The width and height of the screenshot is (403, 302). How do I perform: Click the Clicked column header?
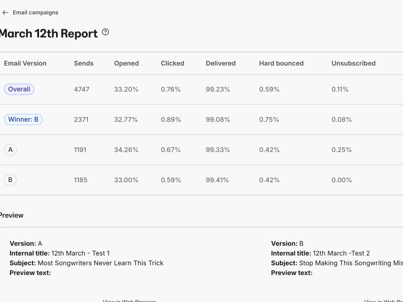[x=172, y=64]
